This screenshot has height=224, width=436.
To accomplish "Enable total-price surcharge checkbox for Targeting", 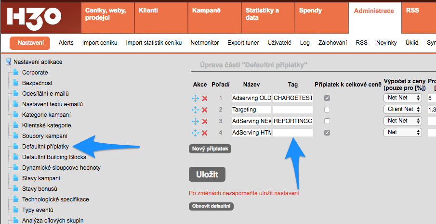I will point(327,110).
